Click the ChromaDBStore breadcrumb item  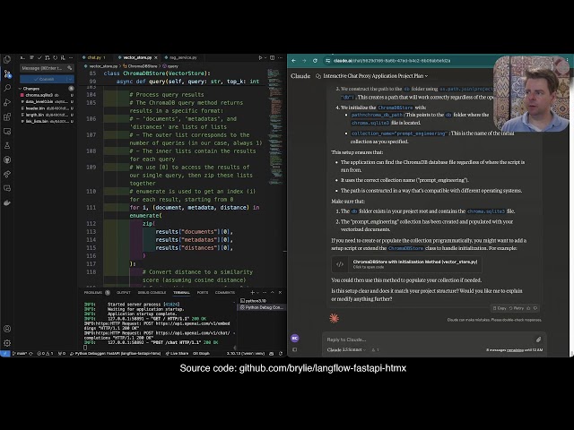[142, 66]
